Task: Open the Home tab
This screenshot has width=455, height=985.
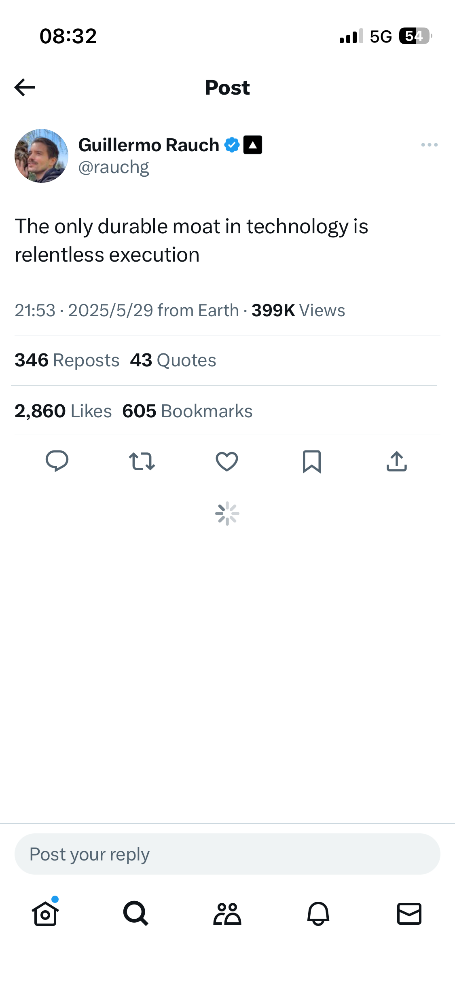Action: pyautogui.click(x=45, y=914)
